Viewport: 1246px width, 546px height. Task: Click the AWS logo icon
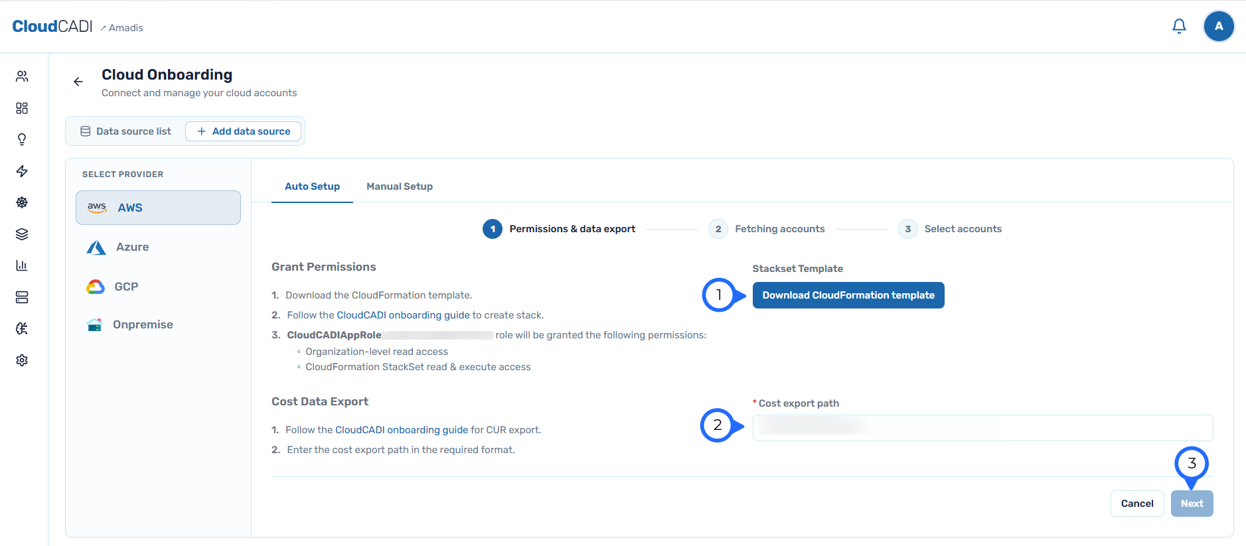click(x=97, y=208)
